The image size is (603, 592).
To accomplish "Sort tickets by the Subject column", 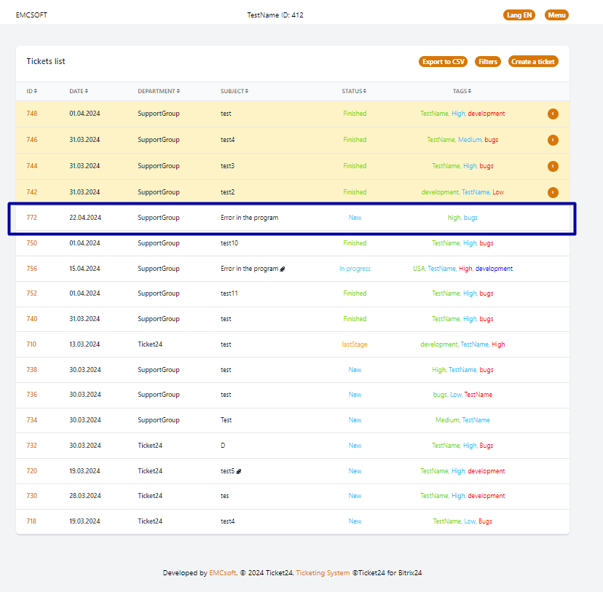I will pyautogui.click(x=234, y=91).
